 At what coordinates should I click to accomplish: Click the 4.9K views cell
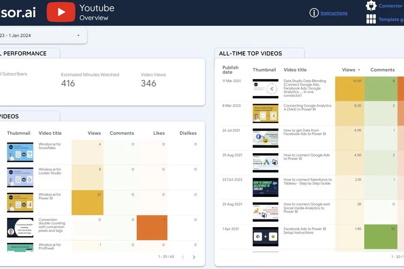350,138
